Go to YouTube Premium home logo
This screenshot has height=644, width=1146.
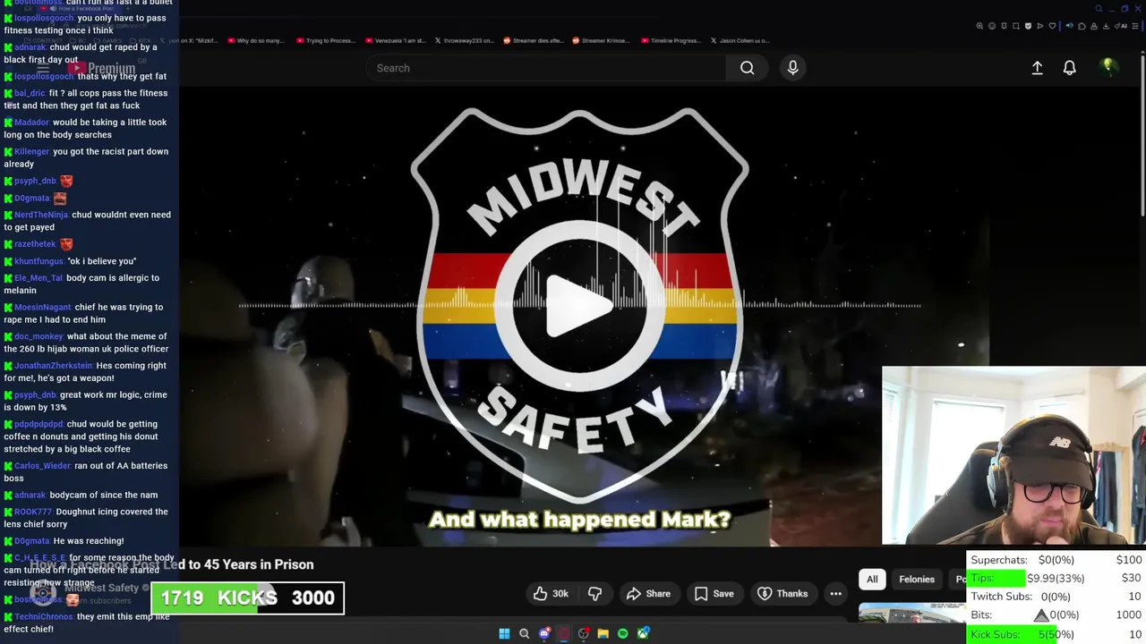(101, 68)
